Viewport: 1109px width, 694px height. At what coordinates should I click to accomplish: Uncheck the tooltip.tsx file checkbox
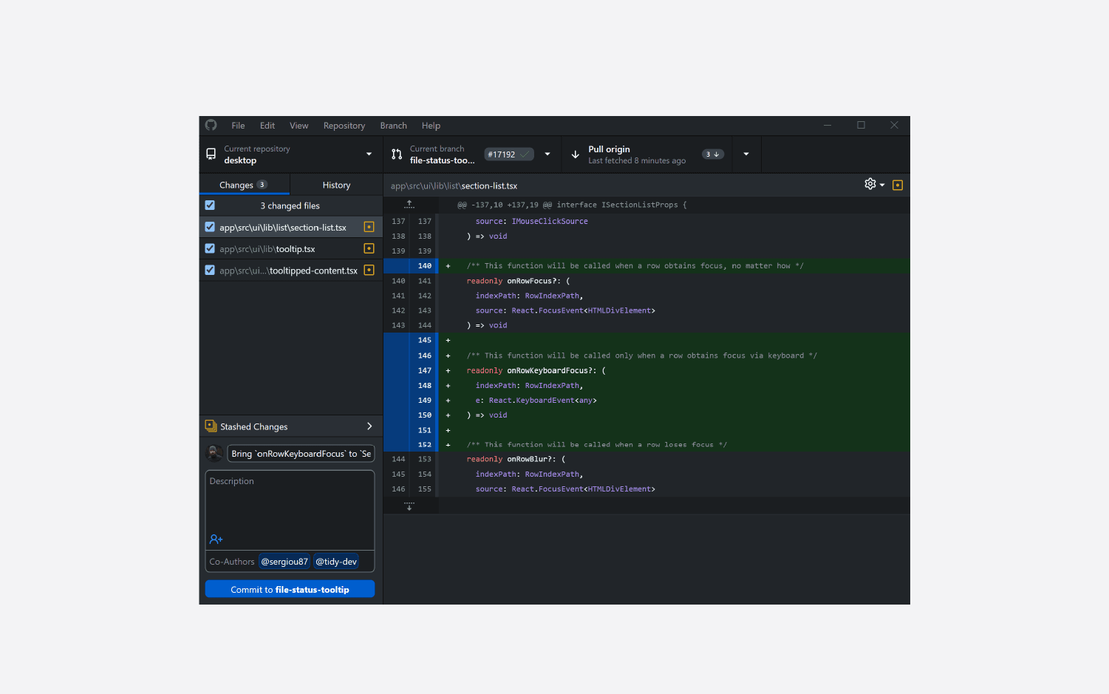pos(210,249)
